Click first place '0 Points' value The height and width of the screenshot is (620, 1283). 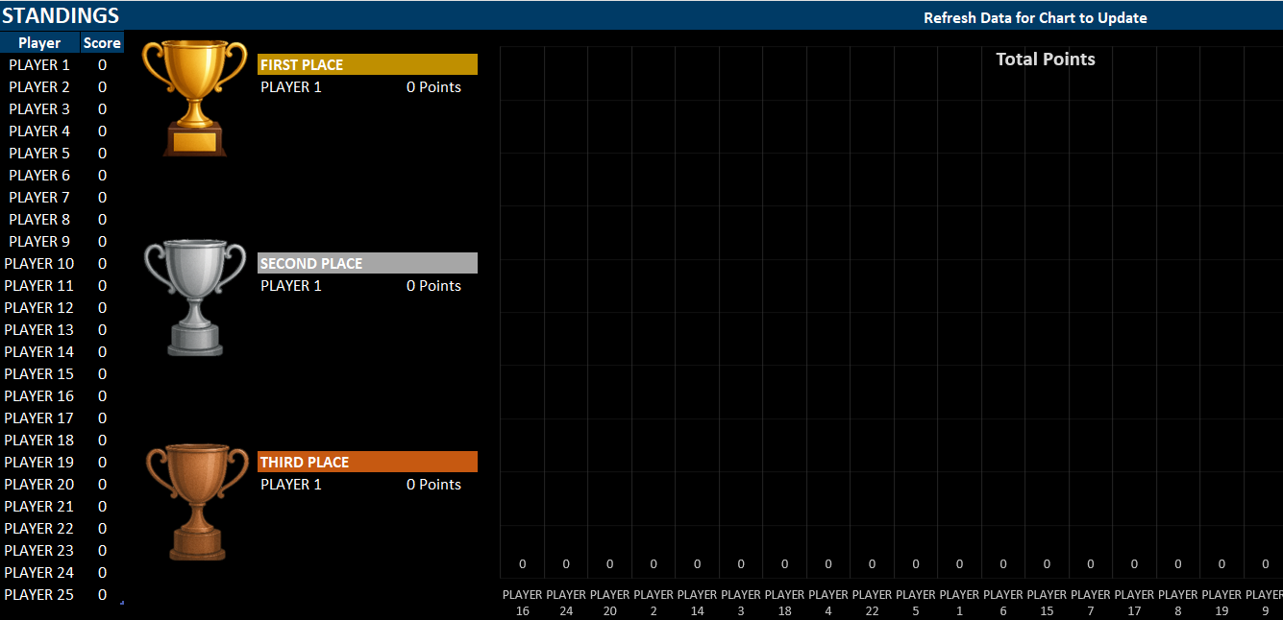(x=433, y=87)
